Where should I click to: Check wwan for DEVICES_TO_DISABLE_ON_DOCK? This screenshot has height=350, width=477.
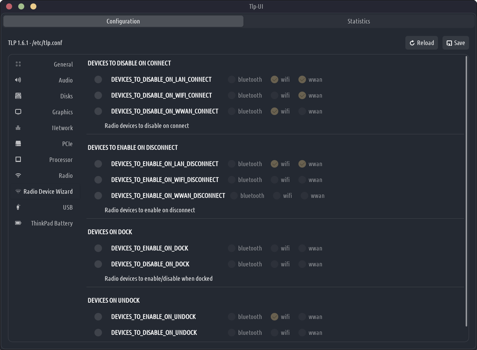pos(302,264)
